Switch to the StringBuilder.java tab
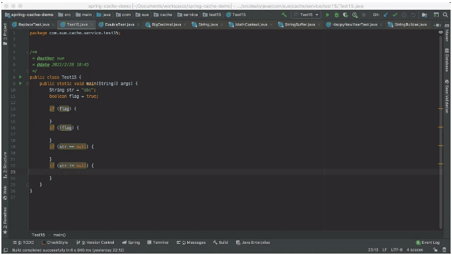The width and height of the screenshot is (452, 255). [x=408, y=24]
